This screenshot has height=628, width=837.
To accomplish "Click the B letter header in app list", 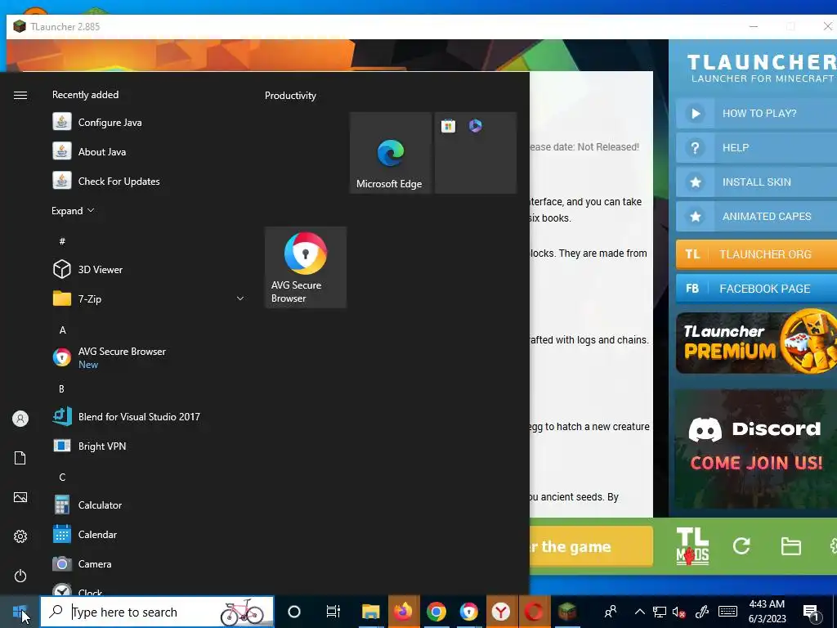I will click(61, 388).
